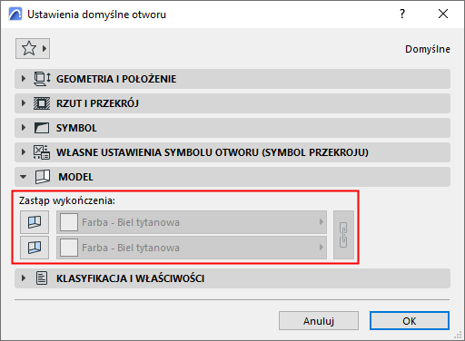
Task: Click the Anuluj button
Action: (319, 321)
